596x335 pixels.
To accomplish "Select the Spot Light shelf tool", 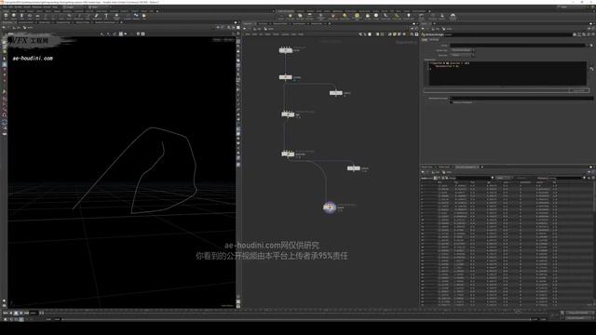I will 300,16.
